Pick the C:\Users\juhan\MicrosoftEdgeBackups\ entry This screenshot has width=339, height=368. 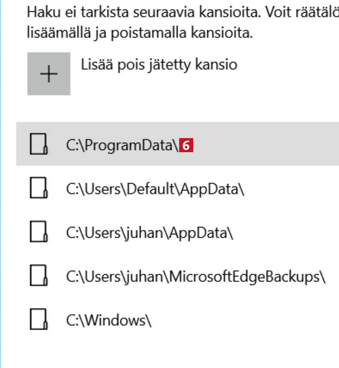click(195, 277)
